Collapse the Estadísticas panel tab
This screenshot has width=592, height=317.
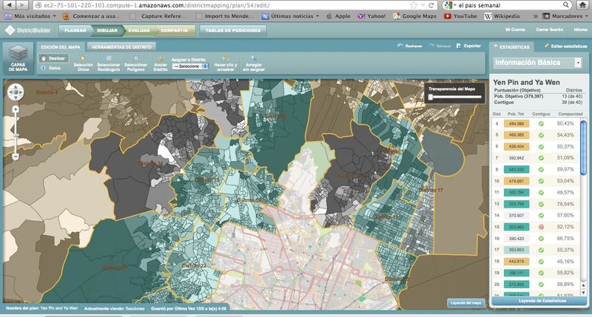click(x=509, y=47)
